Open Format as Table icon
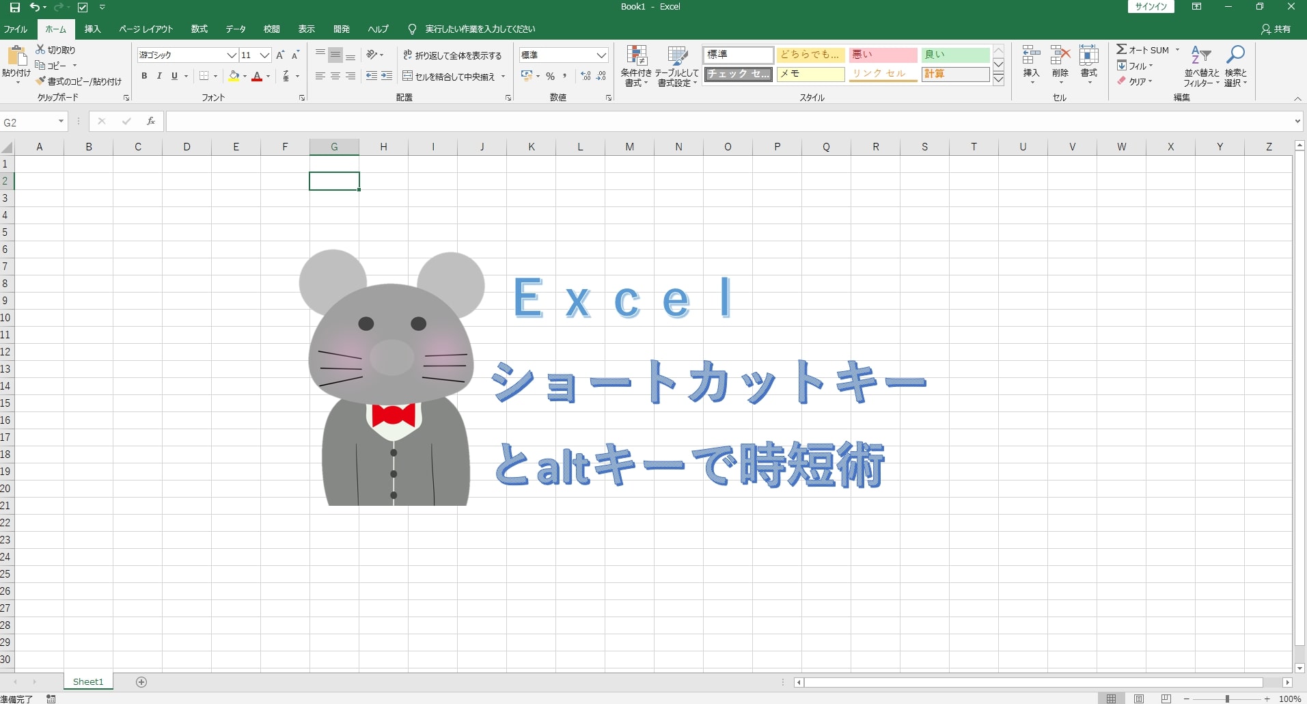 pos(678,55)
